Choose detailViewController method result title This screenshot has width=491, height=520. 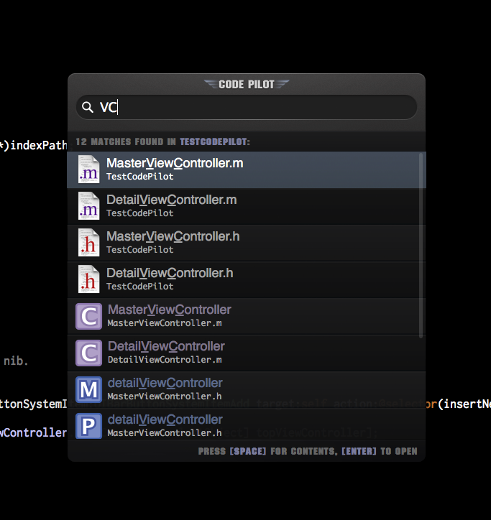pos(165,383)
